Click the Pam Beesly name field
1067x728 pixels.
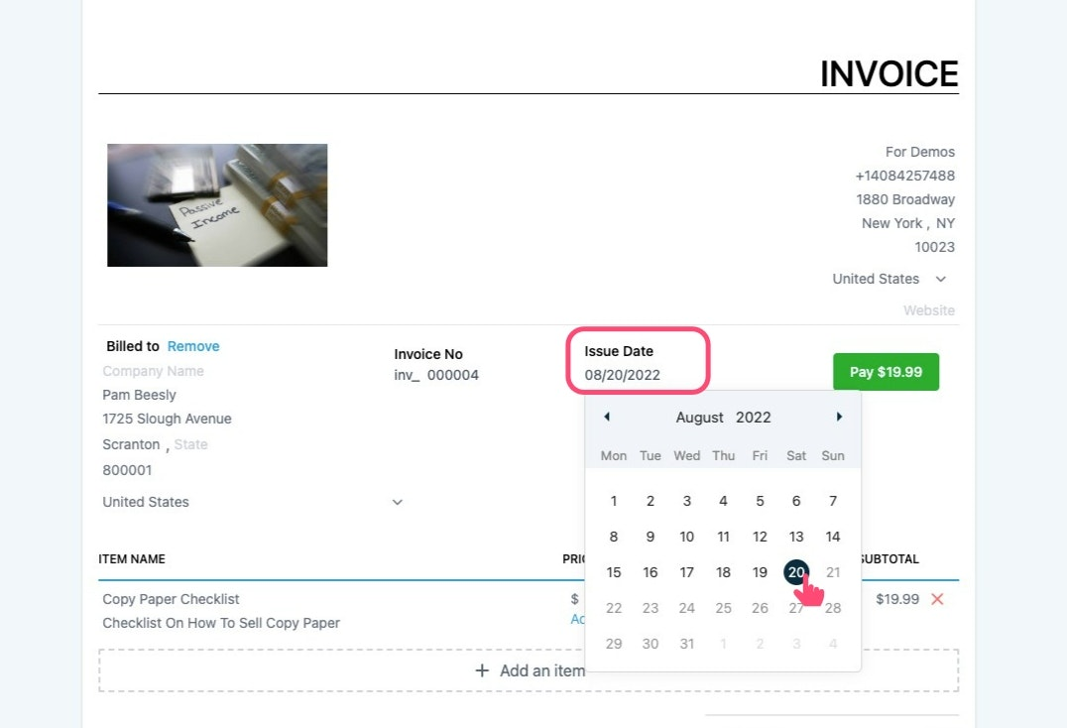pos(140,395)
